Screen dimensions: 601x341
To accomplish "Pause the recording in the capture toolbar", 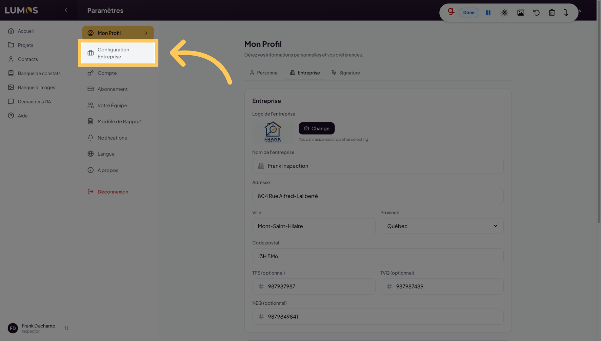I will coord(488,13).
